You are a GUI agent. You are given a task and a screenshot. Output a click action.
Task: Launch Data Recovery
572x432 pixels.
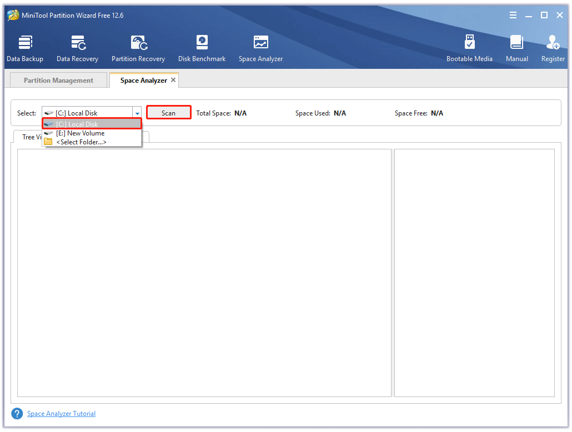pyautogui.click(x=77, y=47)
